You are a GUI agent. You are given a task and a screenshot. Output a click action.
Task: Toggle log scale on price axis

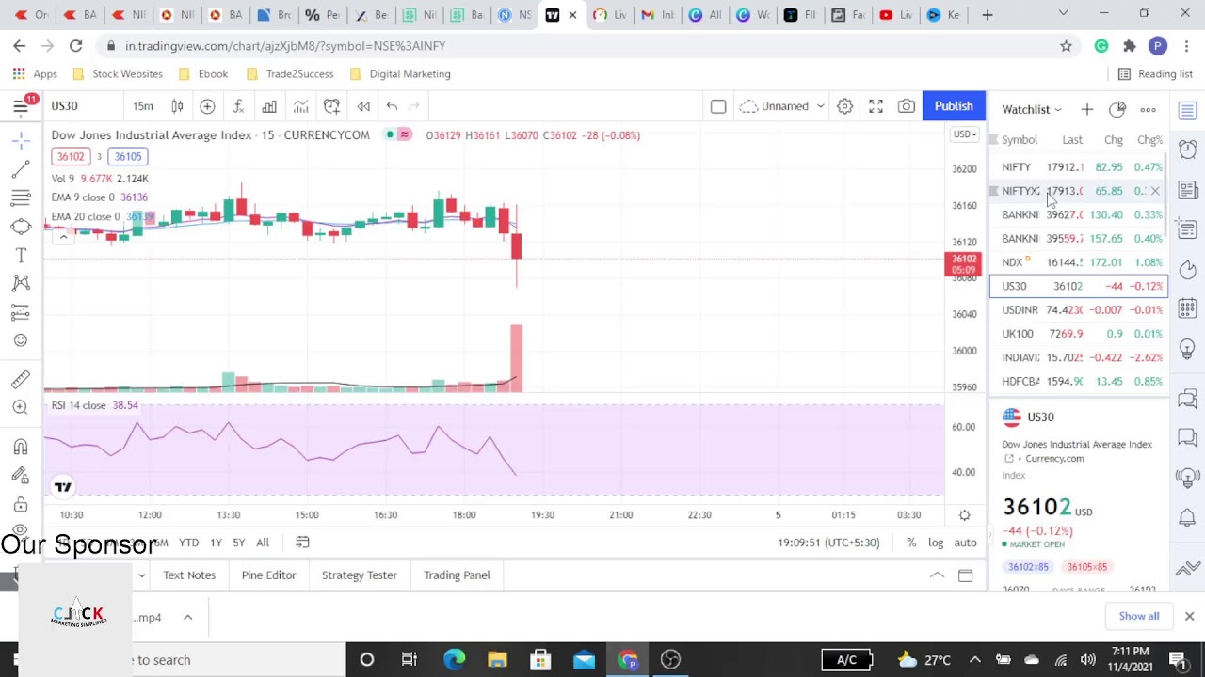(936, 543)
